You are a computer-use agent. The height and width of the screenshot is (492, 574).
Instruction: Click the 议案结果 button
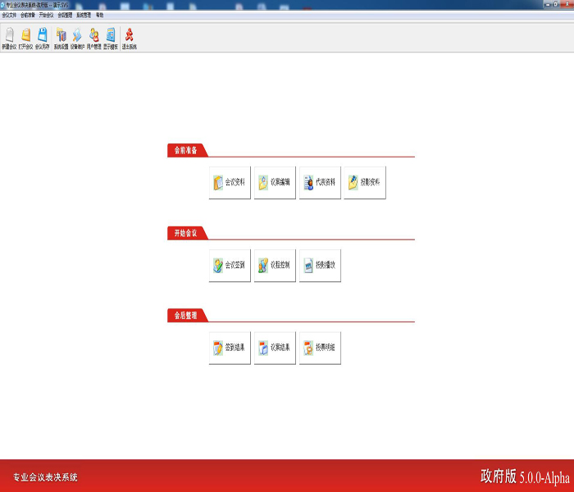coord(275,348)
